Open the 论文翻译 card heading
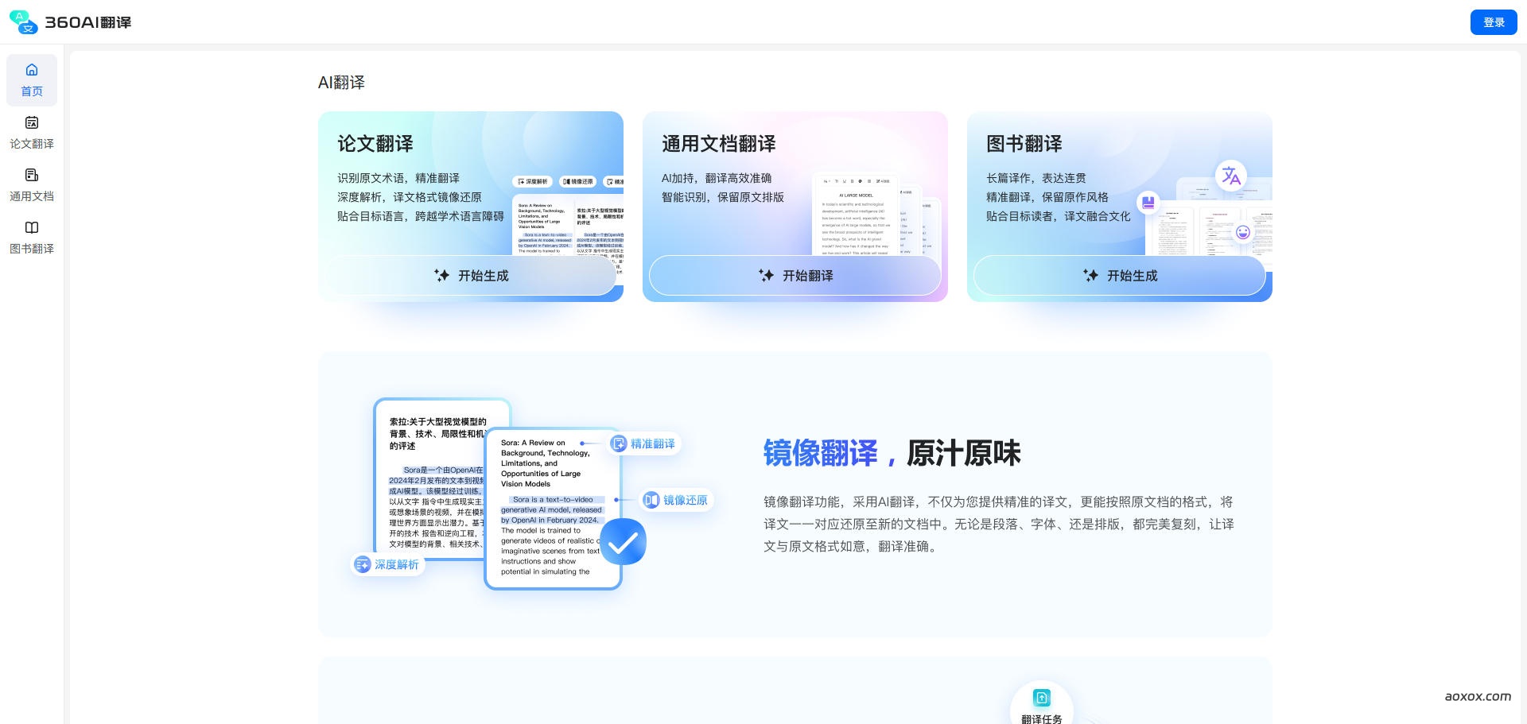This screenshot has width=1527, height=724. [375, 143]
